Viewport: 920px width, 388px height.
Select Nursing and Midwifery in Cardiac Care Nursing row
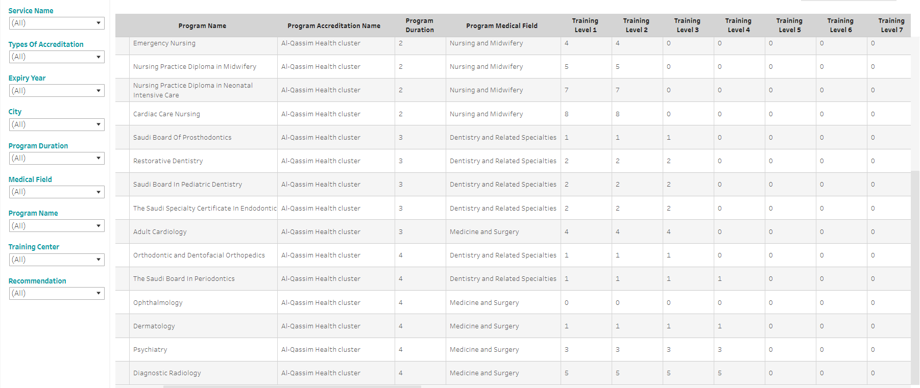pos(486,114)
